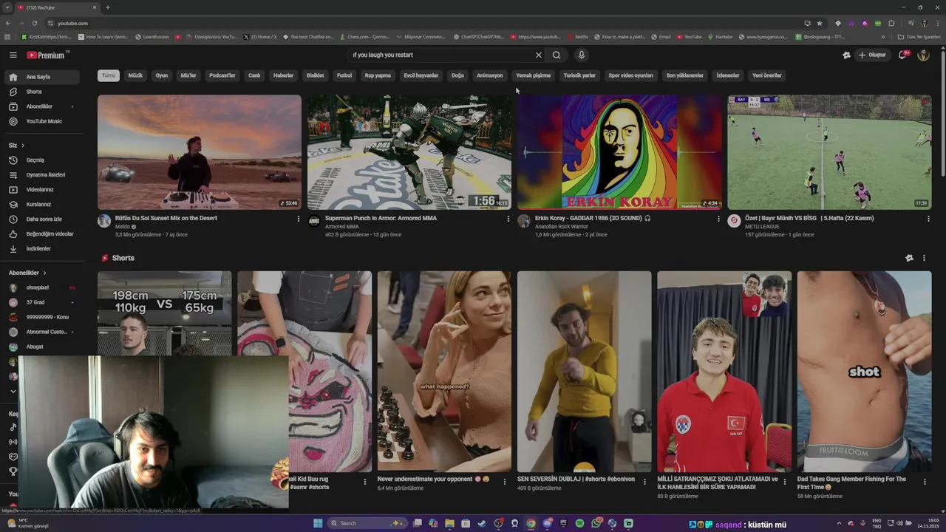Screen dimensions: 946x532
Task: Open the Shorts shelf three-dot menu
Action: point(924,258)
